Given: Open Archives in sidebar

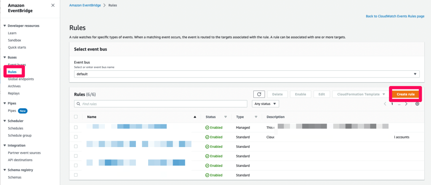Looking at the screenshot, I should coord(14,86).
